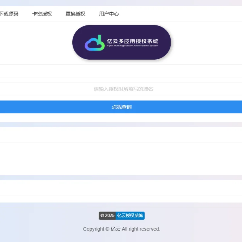Click the rainbow cloud icon in logo

point(95,43)
